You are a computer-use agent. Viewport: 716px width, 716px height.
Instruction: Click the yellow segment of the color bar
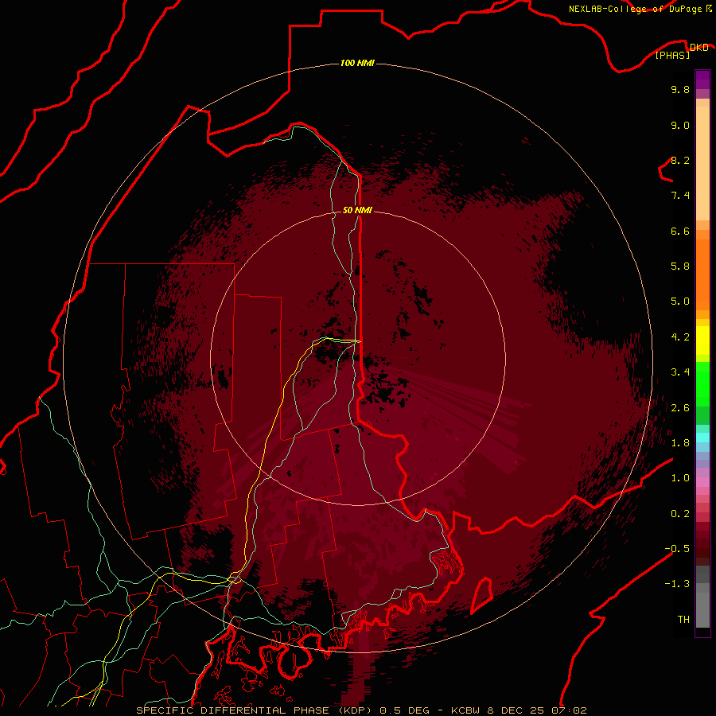(702, 340)
